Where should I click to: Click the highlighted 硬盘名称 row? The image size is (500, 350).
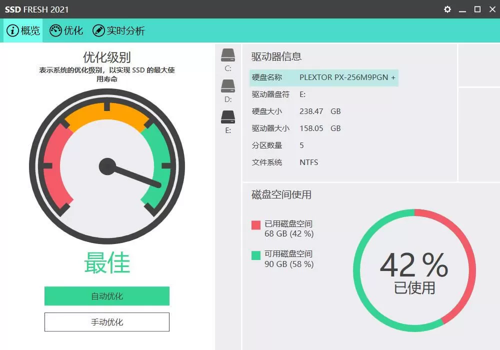click(322, 77)
